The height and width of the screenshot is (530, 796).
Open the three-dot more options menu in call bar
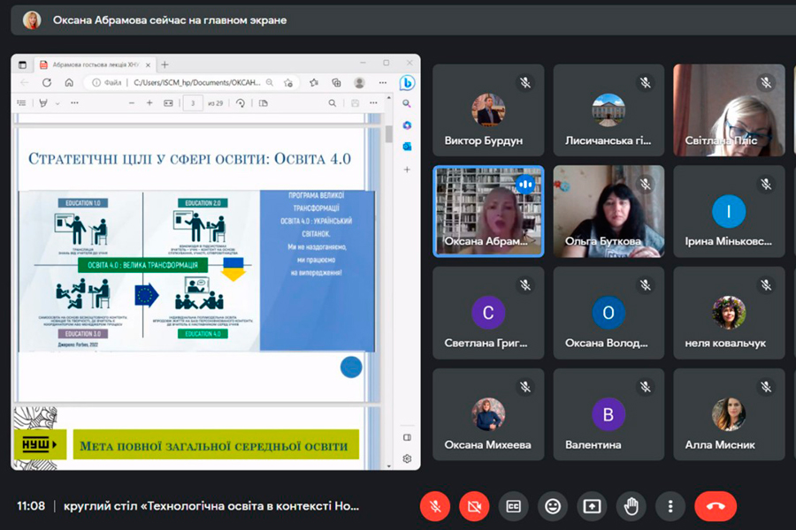tap(670, 506)
